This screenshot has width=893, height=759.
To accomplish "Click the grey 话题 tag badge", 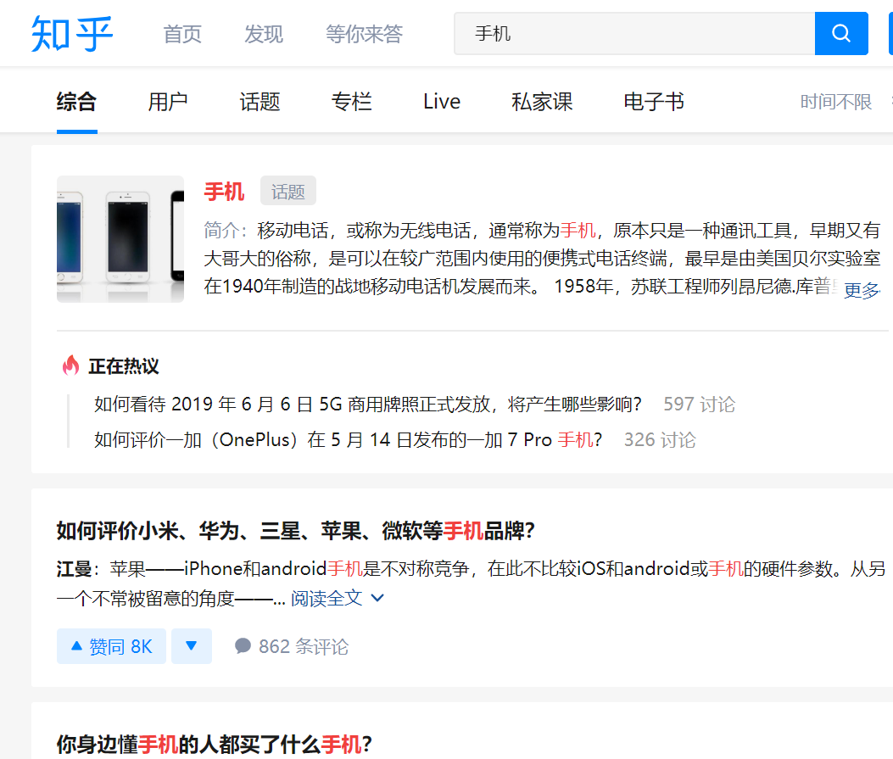I will (288, 191).
